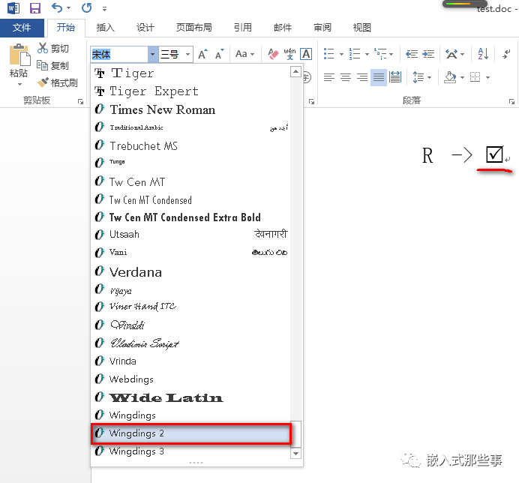This screenshot has width=519, height=483.
Task: Align text left
Action: pyautogui.click(x=329, y=77)
